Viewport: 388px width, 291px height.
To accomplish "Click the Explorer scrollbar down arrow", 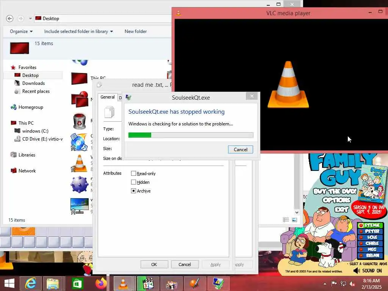I will point(297,212).
